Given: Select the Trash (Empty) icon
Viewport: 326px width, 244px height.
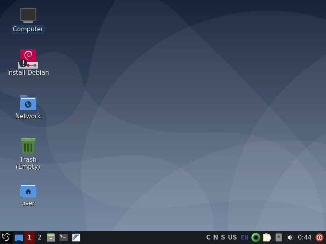Looking at the screenshot, I should 28,146.
